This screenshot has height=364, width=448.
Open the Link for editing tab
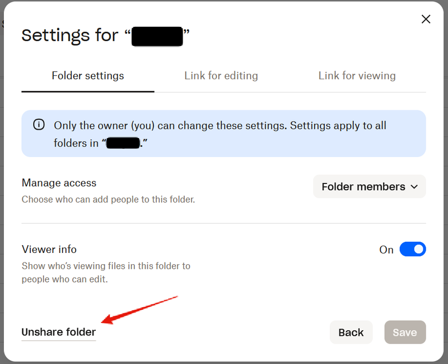click(221, 76)
